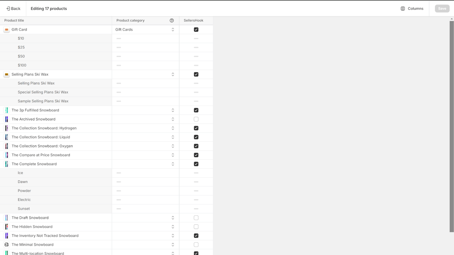Click The Compare at Price Snowboard thumbnail
The height and width of the screenshot is (255, 454).
[x=6, y=155]
